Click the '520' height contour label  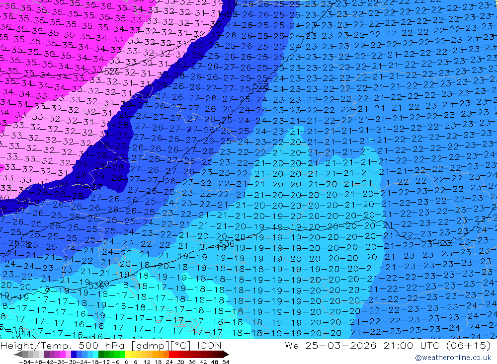[111, 71]
